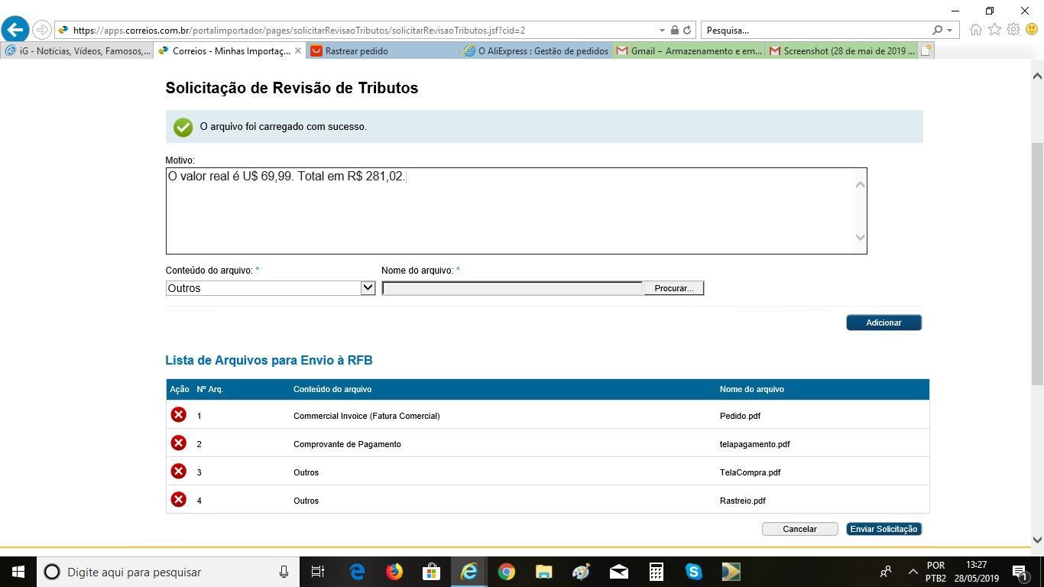This screenshot has width=1044, height=587.
Task: Remove file row 1 Pedido.pdf
Action: pyautogui.click(x=178, y=415)
